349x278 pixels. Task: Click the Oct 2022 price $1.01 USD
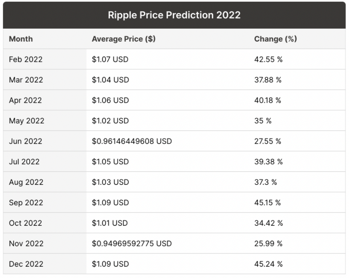110,223
